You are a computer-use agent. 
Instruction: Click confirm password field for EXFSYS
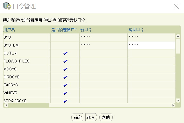tap(152, 85)
